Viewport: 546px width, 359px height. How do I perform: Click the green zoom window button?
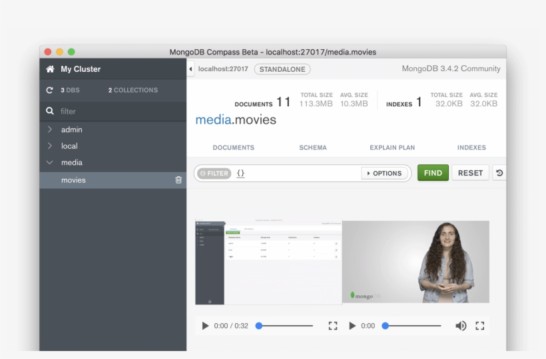click(x=71, y=52)
